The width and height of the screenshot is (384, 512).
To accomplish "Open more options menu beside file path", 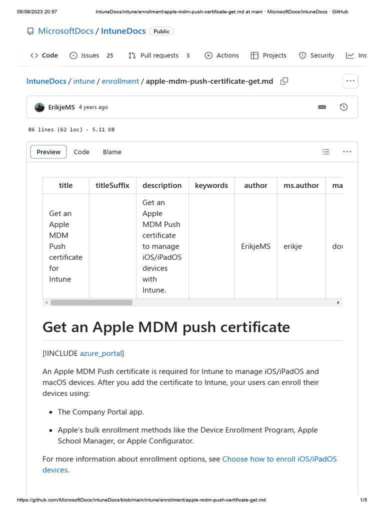I will coord(350,81).
